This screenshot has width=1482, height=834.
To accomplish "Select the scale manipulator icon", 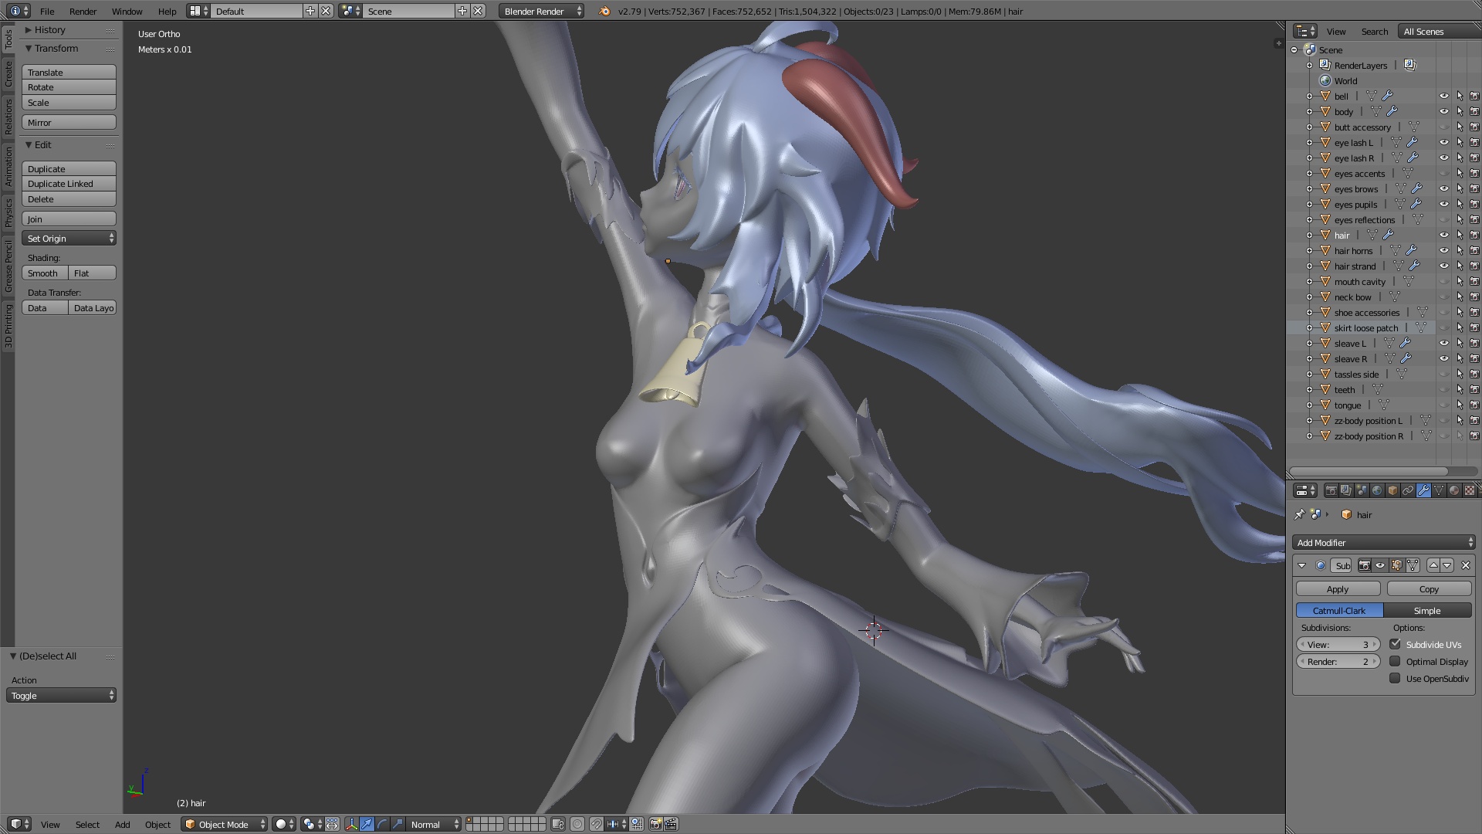I will 398,824.
